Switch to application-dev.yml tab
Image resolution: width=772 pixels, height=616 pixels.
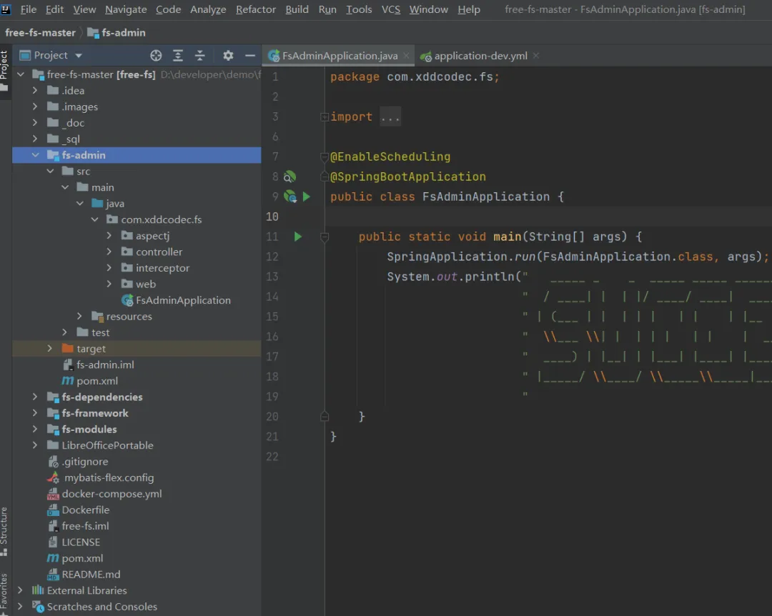(479, 56)
